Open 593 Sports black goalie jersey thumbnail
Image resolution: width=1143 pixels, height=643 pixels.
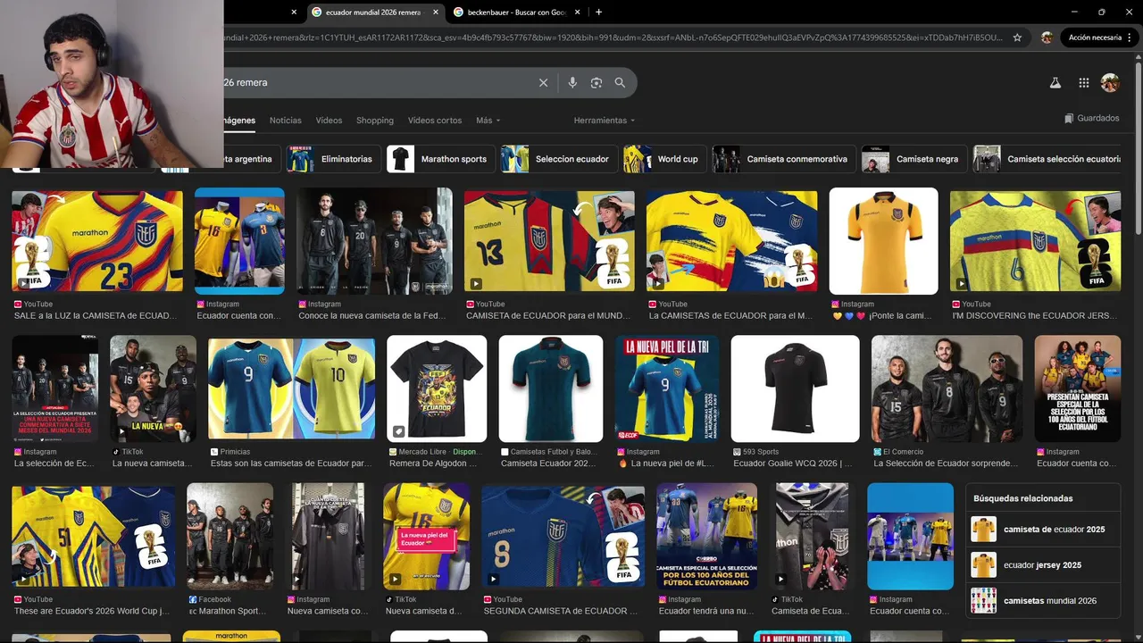(796, 388)
